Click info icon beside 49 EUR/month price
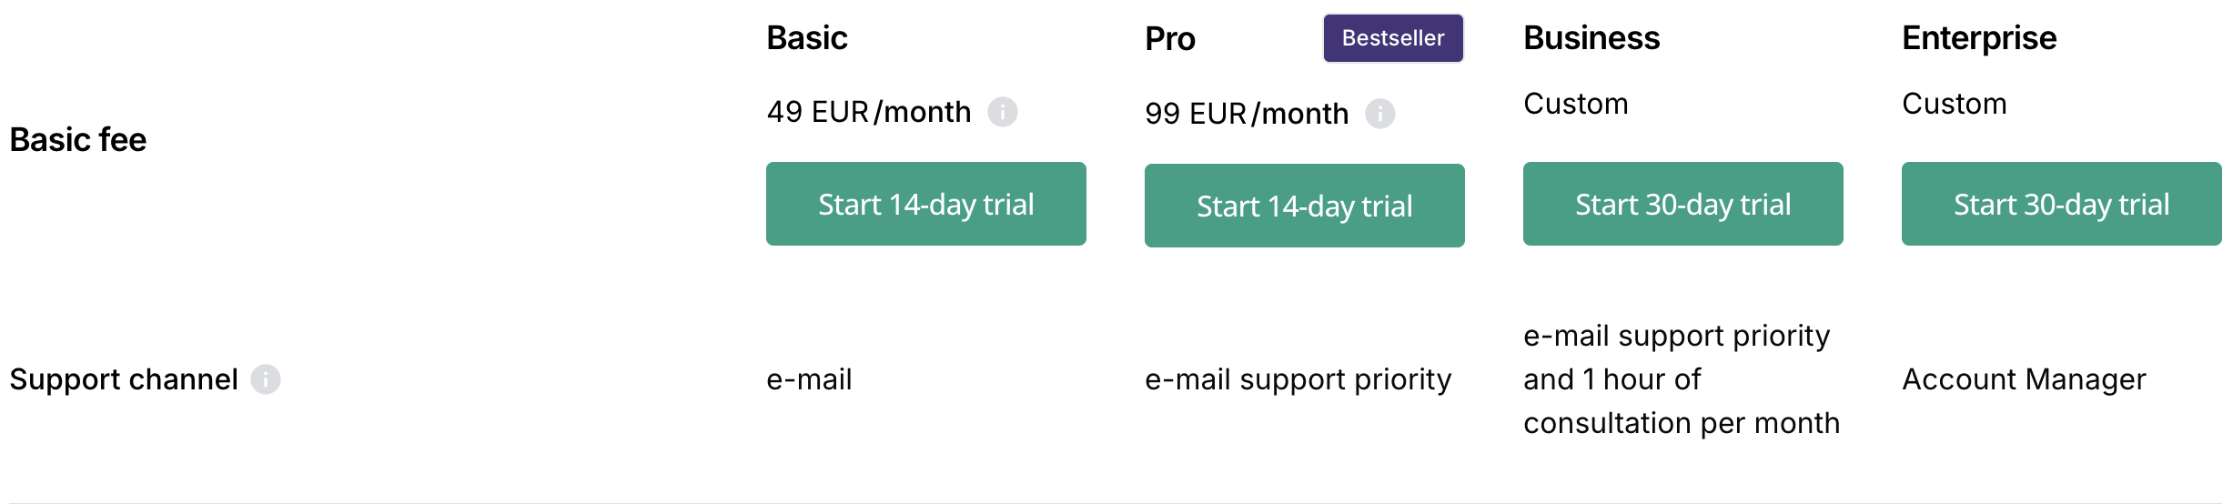Image resolution: width=2233 pixels, height=504 pixels. tap(1003, 112)
